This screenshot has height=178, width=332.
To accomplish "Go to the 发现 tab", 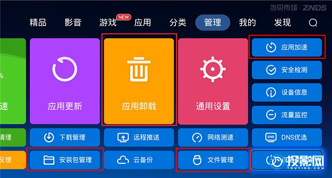I will click(283, 22).
